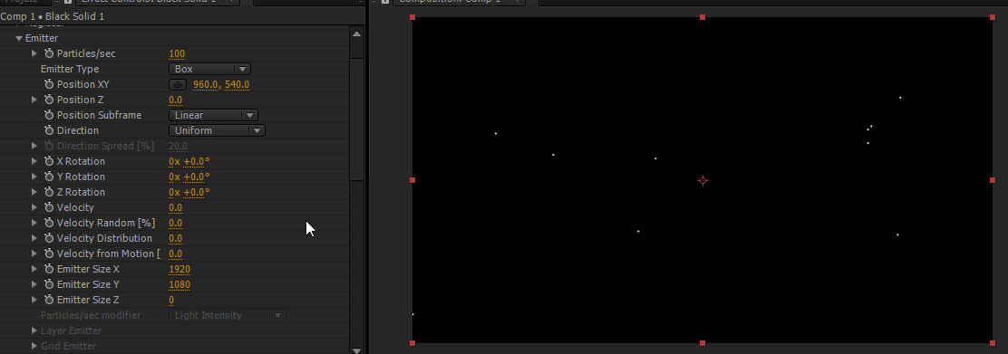Viewport: 1008px width, 354px height.
Task: Toggle the Direction stopwatch icon
Action: 49,130
